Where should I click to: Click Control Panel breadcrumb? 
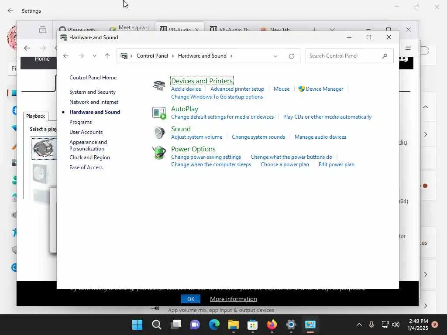pos(152,56)
